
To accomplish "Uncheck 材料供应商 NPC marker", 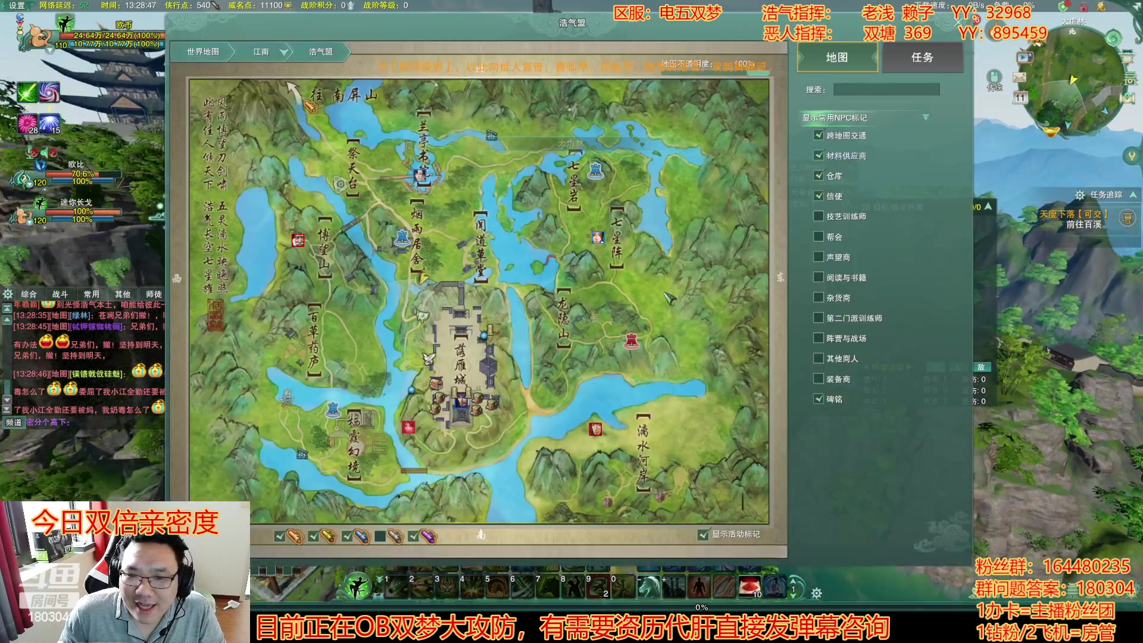I will [x=819, y=155].
